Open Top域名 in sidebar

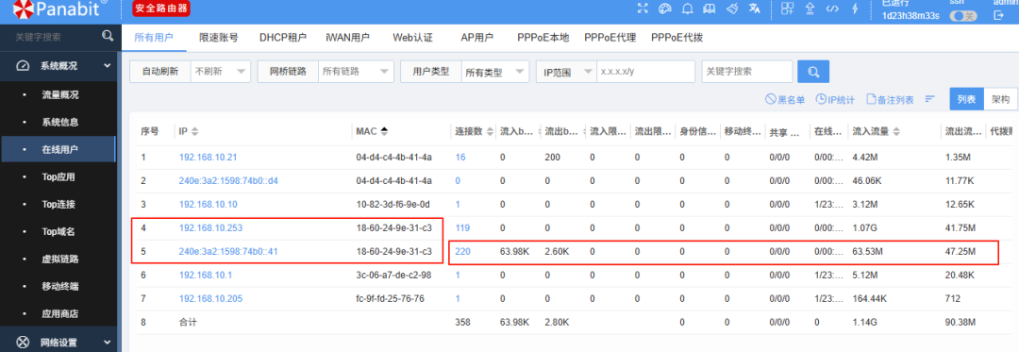58,231
